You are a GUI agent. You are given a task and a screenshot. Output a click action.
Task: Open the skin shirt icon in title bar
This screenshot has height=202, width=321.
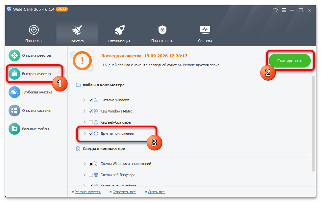tap(275, 10)
